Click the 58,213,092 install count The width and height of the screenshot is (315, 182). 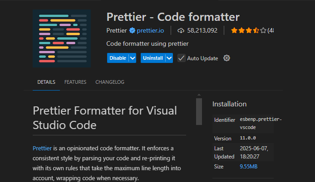(202, 30)
